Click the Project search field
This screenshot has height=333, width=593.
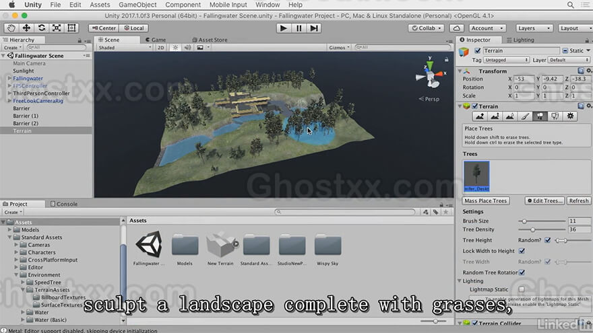[345, 212]
